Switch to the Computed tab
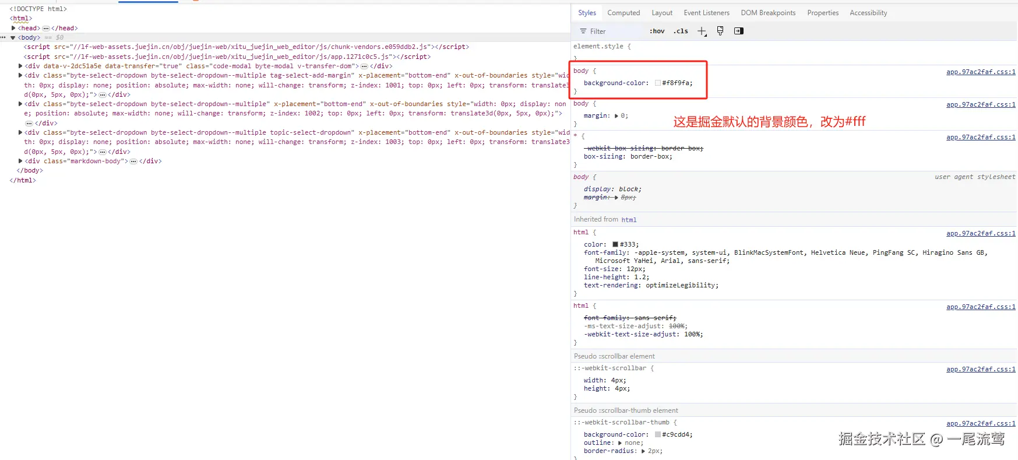 pos(624,13)
